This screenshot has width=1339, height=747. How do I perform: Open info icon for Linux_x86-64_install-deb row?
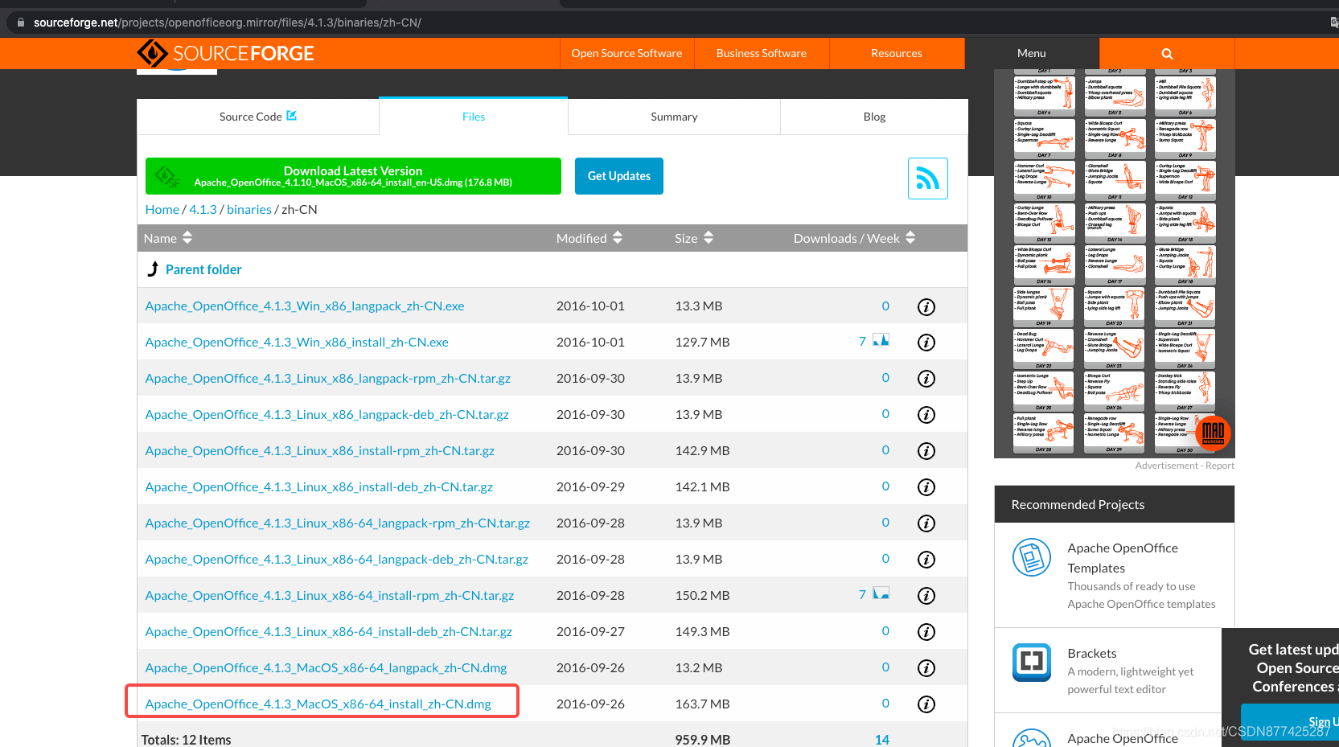[926, 632]
